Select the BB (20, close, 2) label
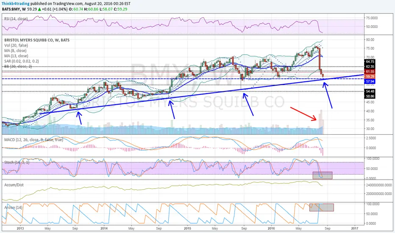Viewport: 395px width, 233px height. pyautogui.click(x=18, y=67)
